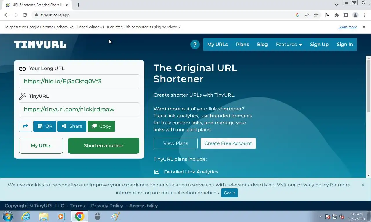Click the browser back arrow
The image size is (371, 222).
click(x=6, y=15)
